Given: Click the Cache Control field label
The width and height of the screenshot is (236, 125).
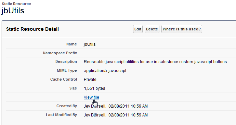Looking at the screenshot, I should pos(64,79).
